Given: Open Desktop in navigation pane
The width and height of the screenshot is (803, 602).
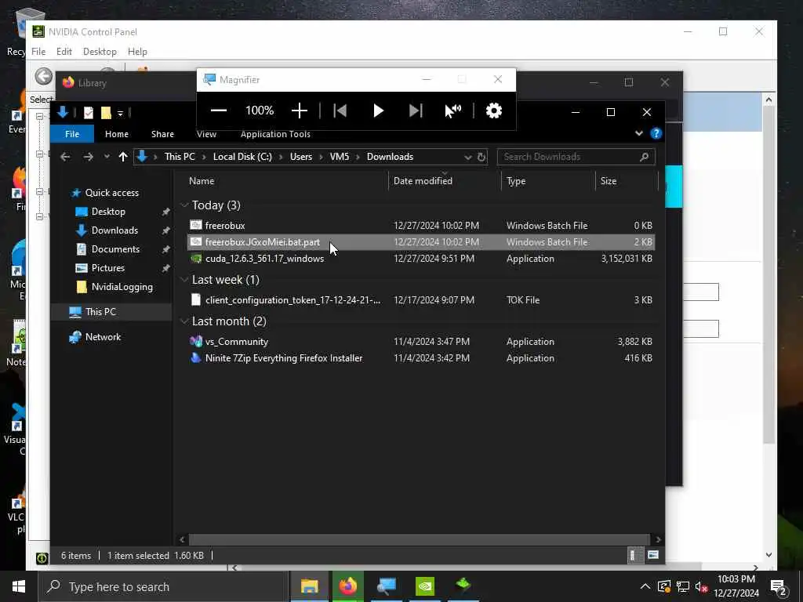Looking at the screenshot, I should pyautogui.click(x=108, y=212).
